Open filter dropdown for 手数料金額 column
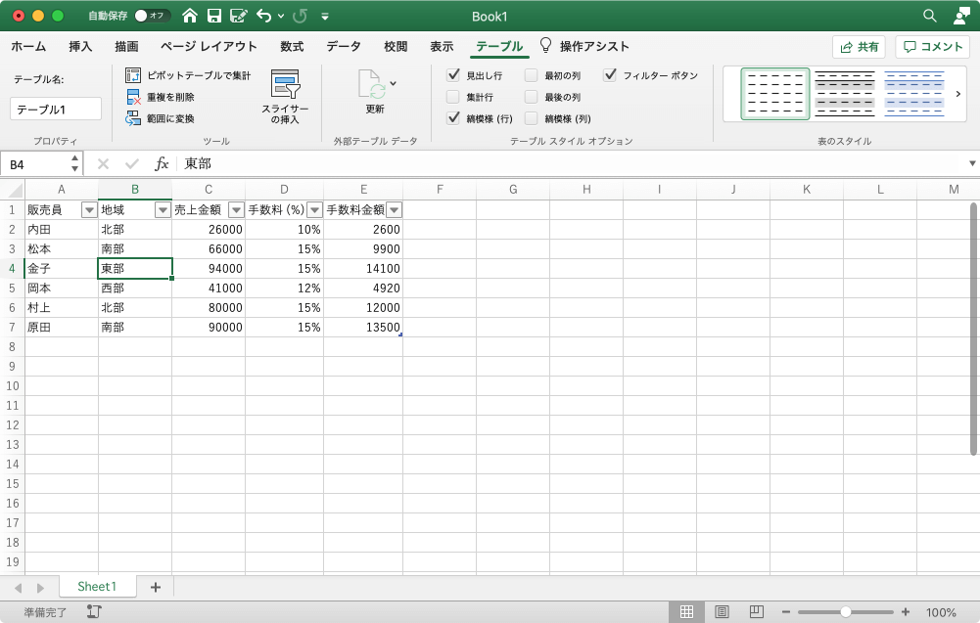This screenshot has width=980, height=623. coord(394,209)
